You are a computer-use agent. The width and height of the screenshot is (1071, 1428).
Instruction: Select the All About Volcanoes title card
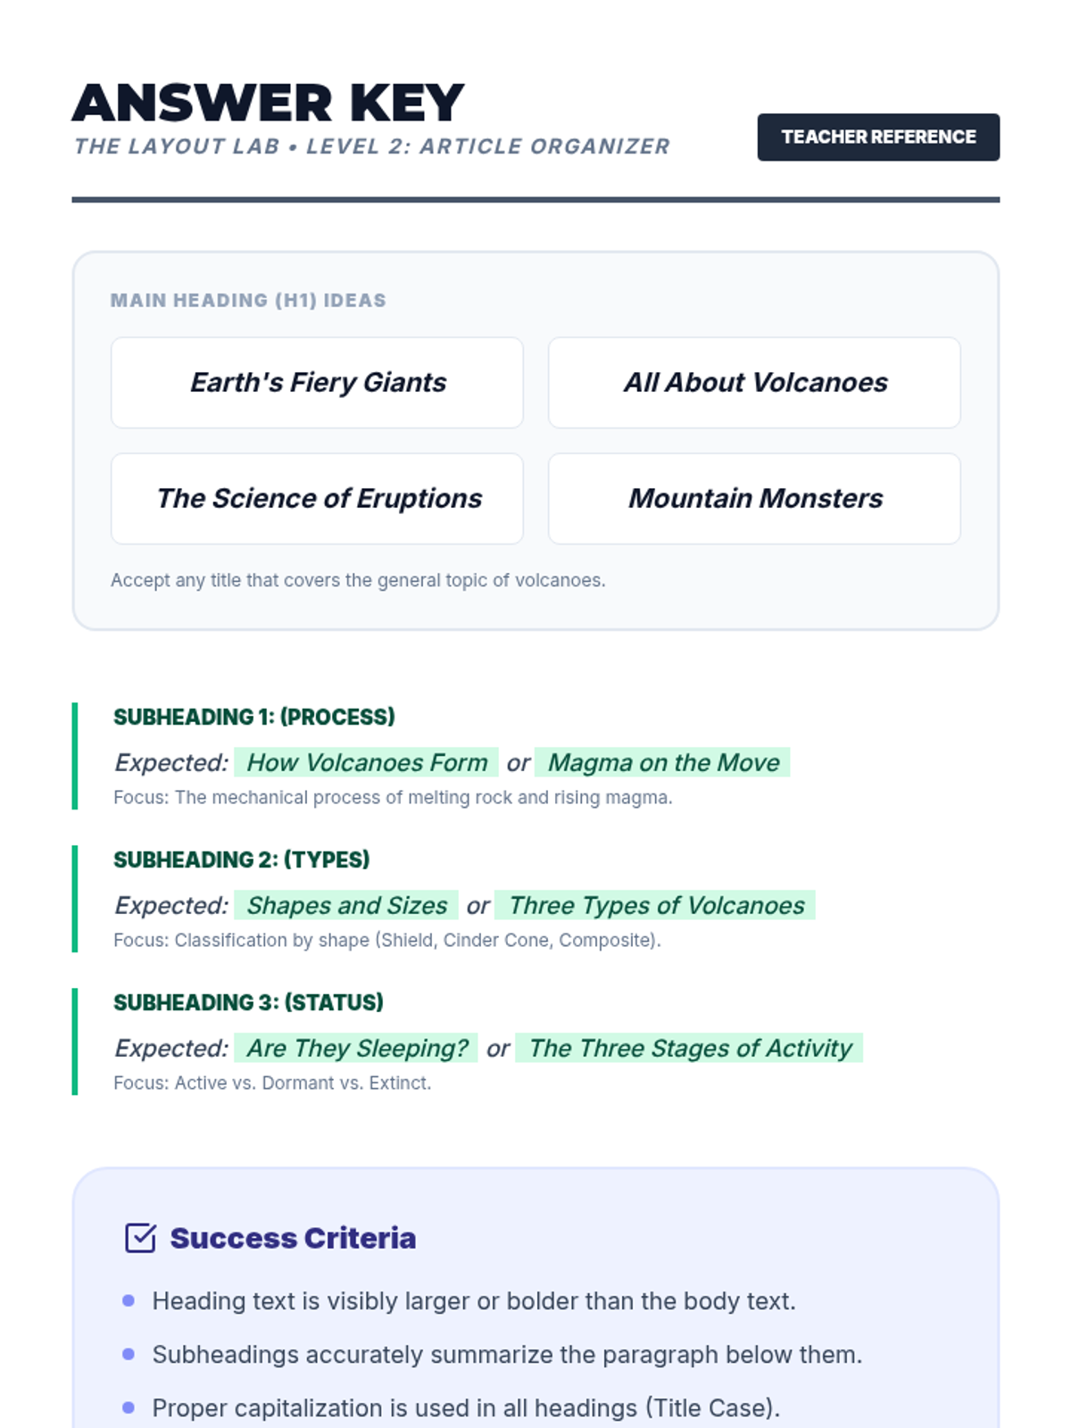pos(754,383)
